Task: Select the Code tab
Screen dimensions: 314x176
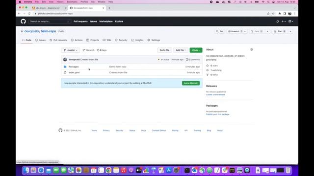Action: (x=26, y=40)
